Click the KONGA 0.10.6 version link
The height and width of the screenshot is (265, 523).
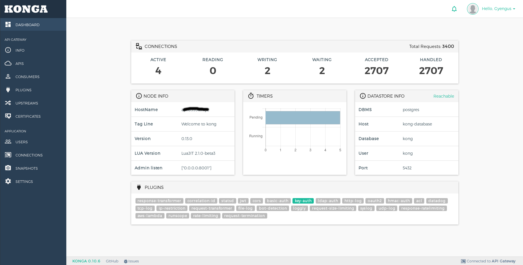coord(86,261)
